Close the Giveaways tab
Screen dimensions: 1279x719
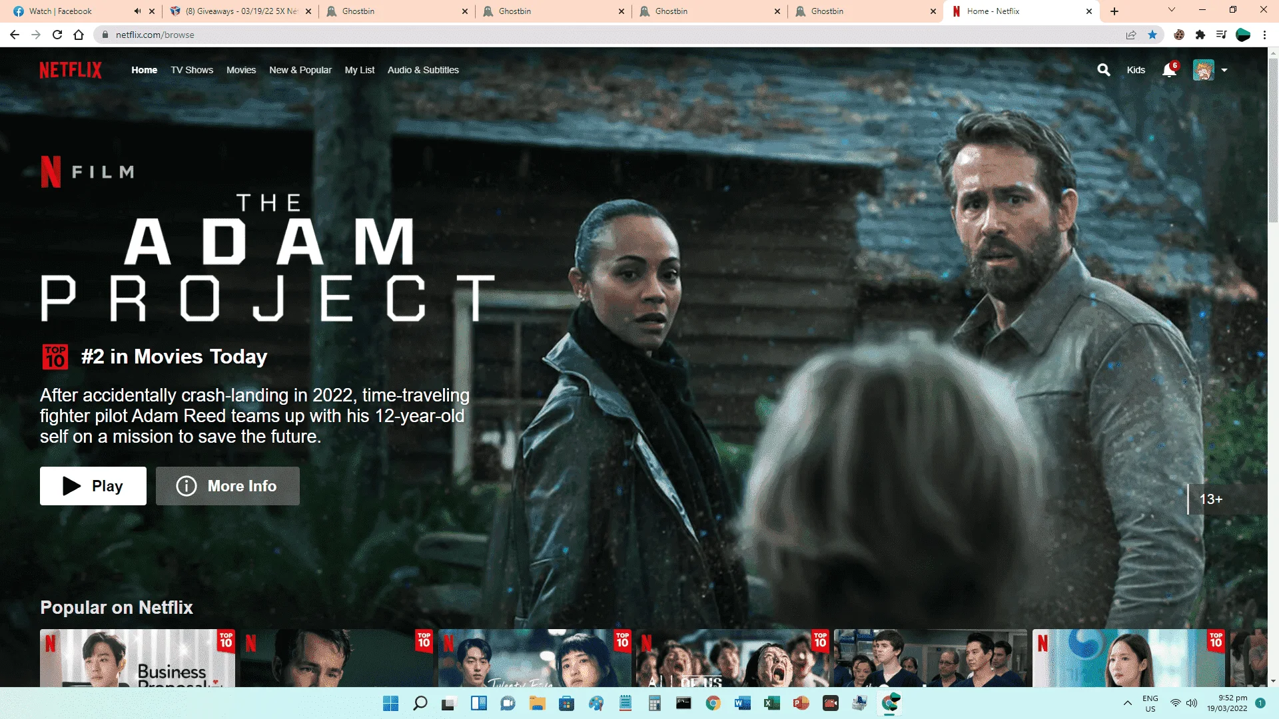(x=308, y=11)
